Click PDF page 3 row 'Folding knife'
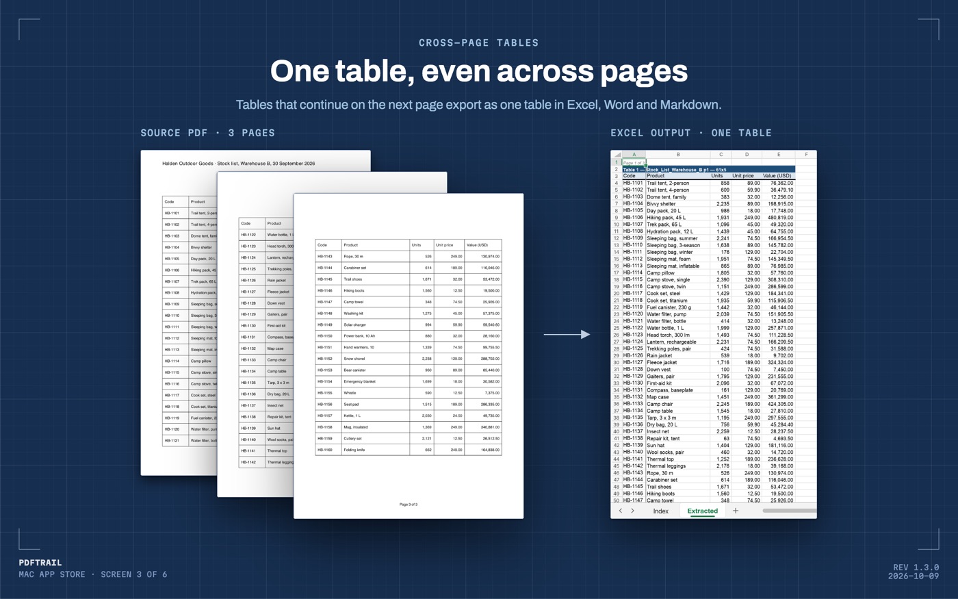958x599 pixels. point(409,450)
